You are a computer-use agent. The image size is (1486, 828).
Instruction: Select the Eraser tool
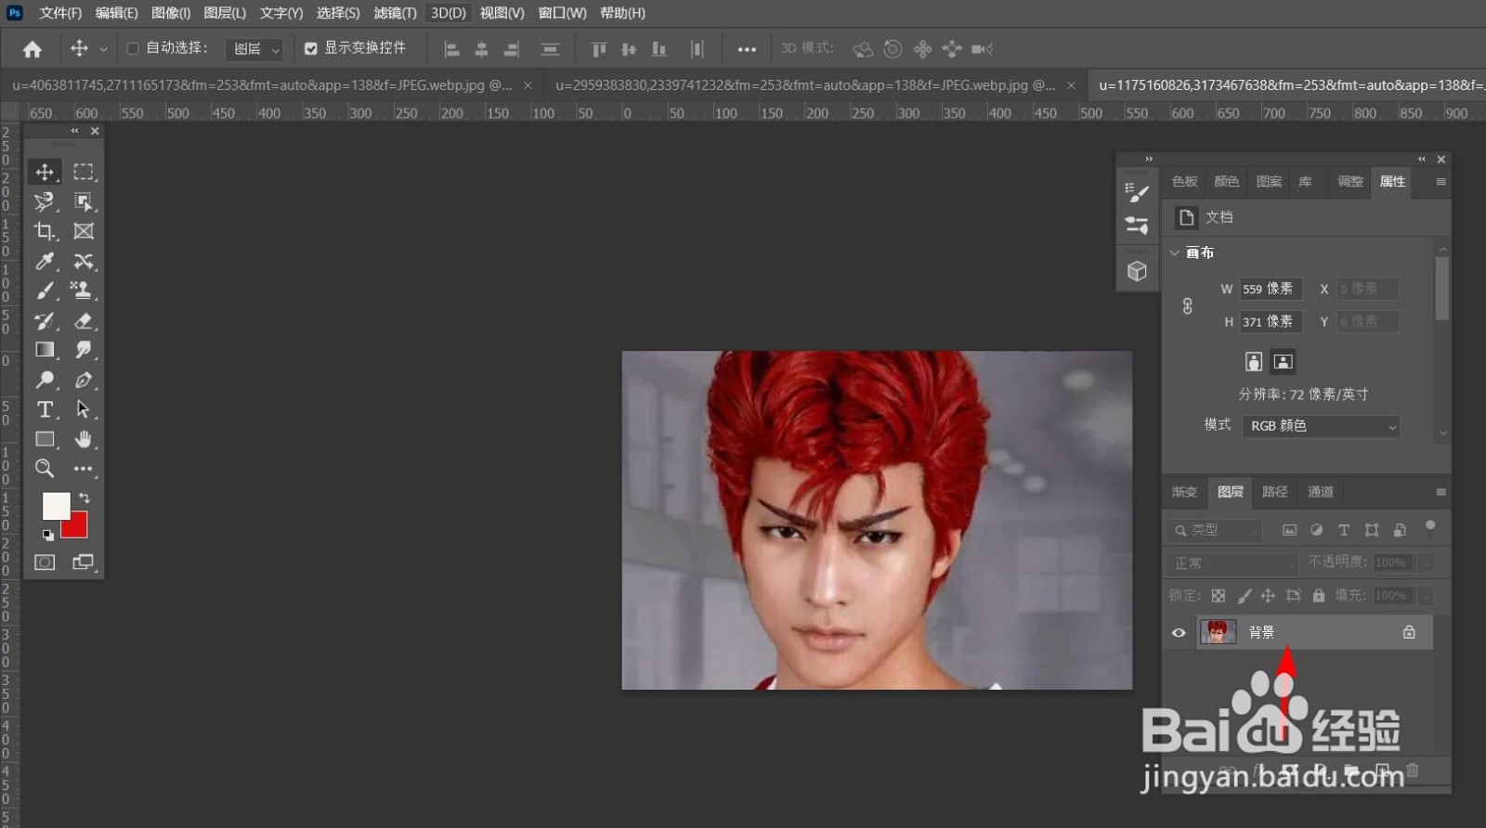pyautogui.click(x=84, y=320)
